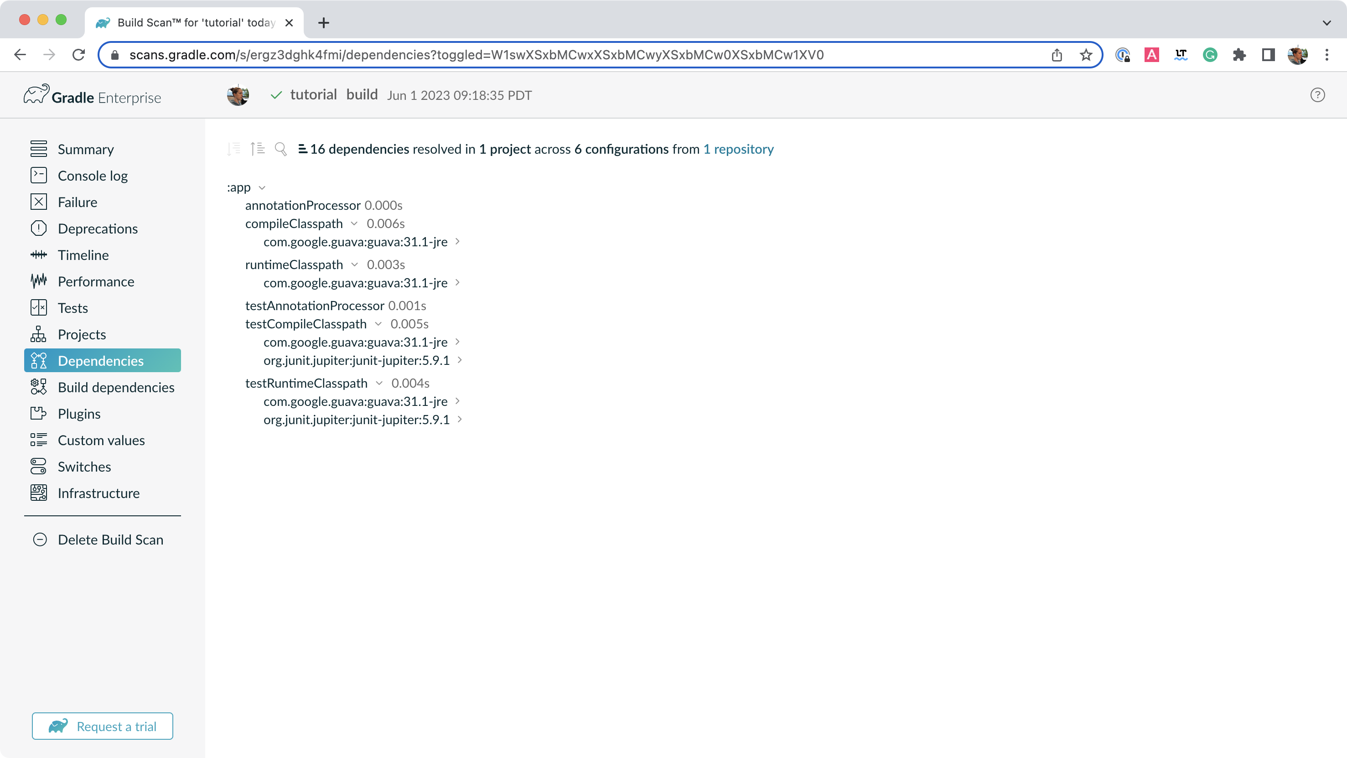This screenshot has height=758, width=1347.
Task: Select the Failure panel icon
Action: coord(38,202)
